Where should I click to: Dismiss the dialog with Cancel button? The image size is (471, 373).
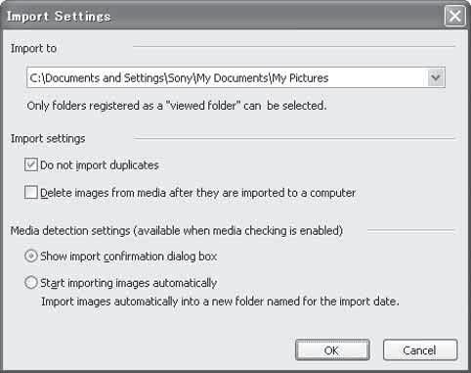(x=420, y=350)
